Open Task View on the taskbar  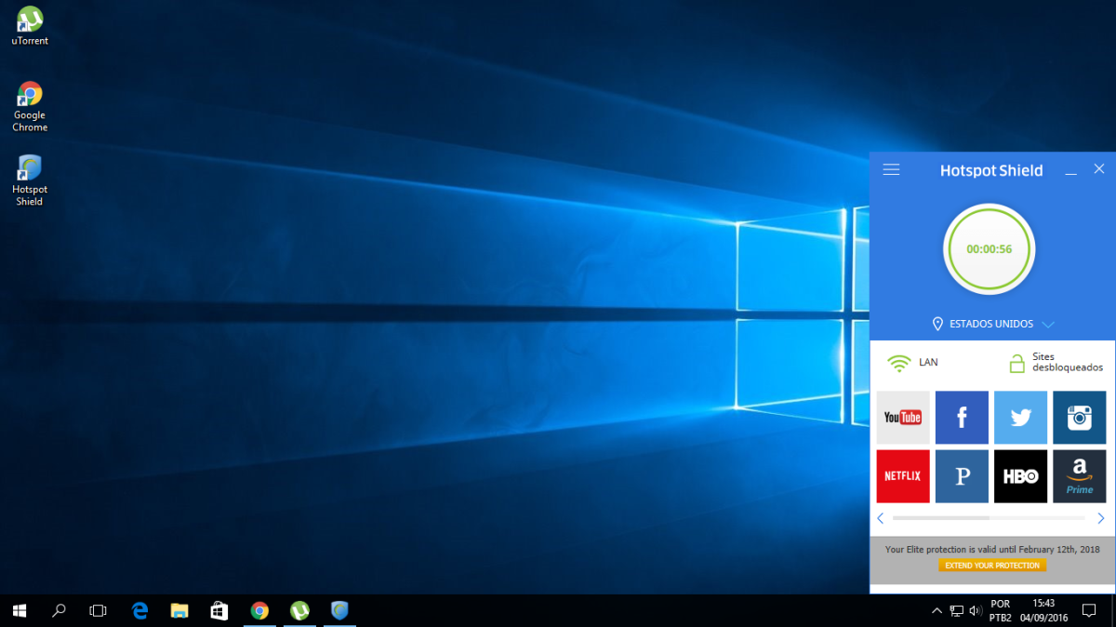click(x=98, y=611)
